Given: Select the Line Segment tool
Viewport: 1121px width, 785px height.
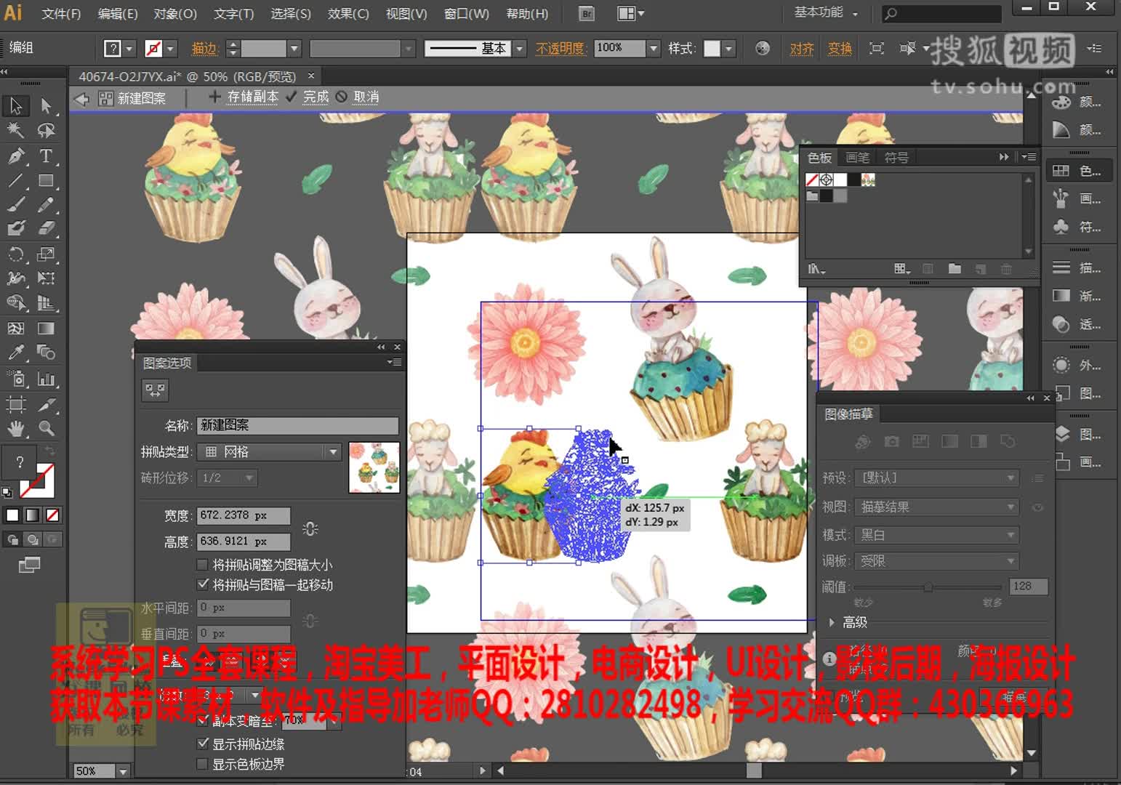Looking at the screenshot, I should (x=15, y=180).
